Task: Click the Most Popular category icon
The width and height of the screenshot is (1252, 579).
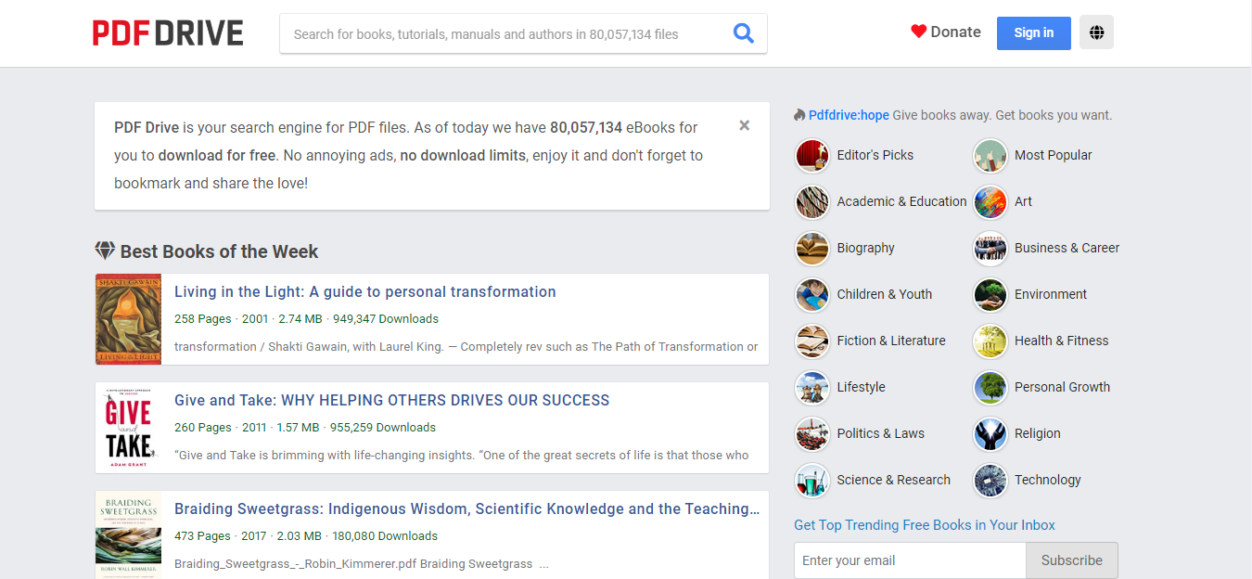Action: coord(990,155)
